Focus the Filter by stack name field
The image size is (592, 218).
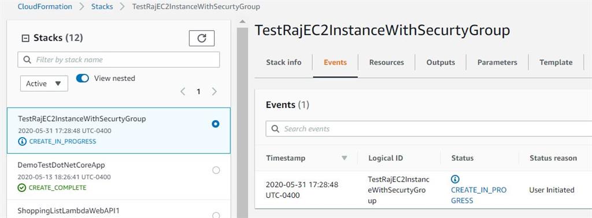tap(119, 60)
